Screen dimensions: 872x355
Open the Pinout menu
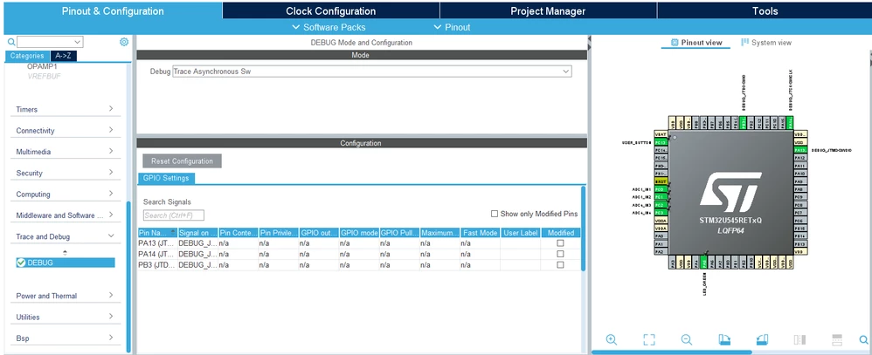[x=452, y=27]
